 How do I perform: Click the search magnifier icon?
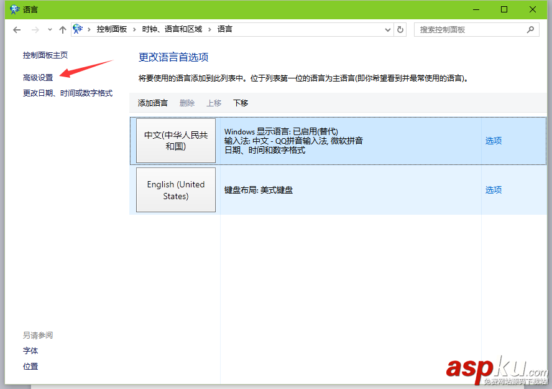click(x=530, y=30)
